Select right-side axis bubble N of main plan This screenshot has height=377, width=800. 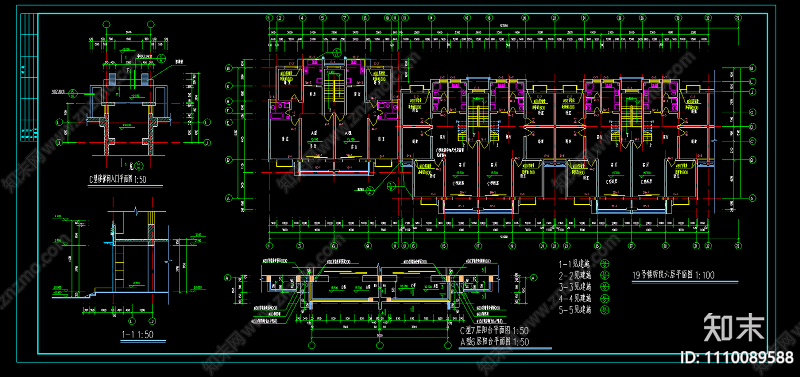752,68
